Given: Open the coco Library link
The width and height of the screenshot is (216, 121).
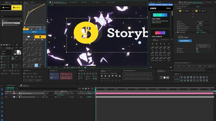Looking at the screenshot, I should pyautogui.click(x=168, y=8).
